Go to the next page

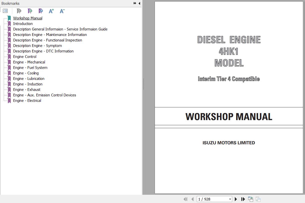click(x=236, y=199)
